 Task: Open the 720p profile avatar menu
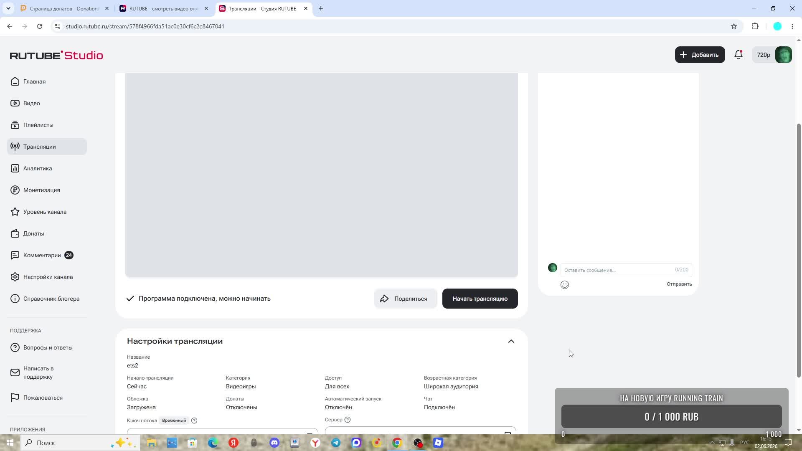(x=772, y=55)
